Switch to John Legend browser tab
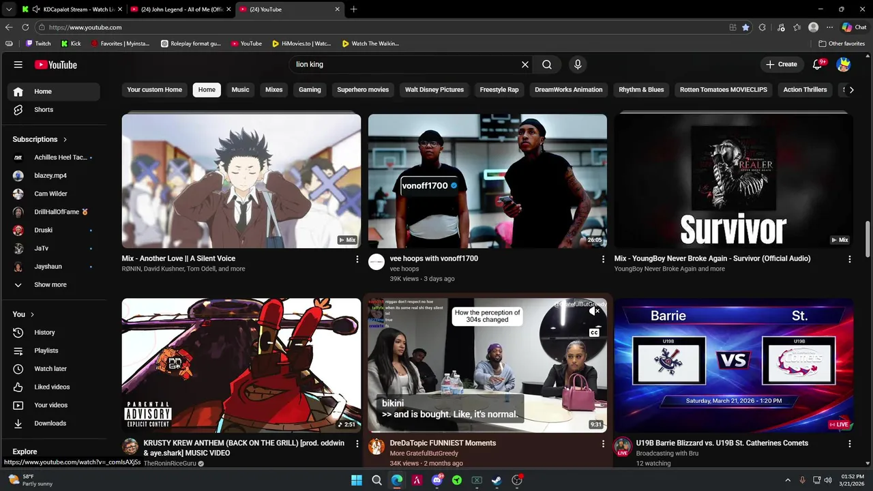The image size is (873, 491). 180,10
